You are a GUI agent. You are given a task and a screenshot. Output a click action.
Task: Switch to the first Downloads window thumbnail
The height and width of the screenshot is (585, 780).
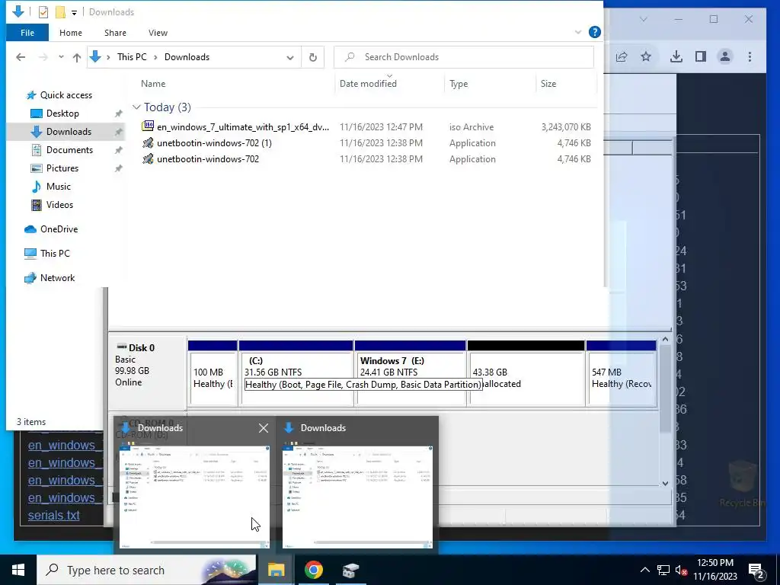[x=194, y=497]
